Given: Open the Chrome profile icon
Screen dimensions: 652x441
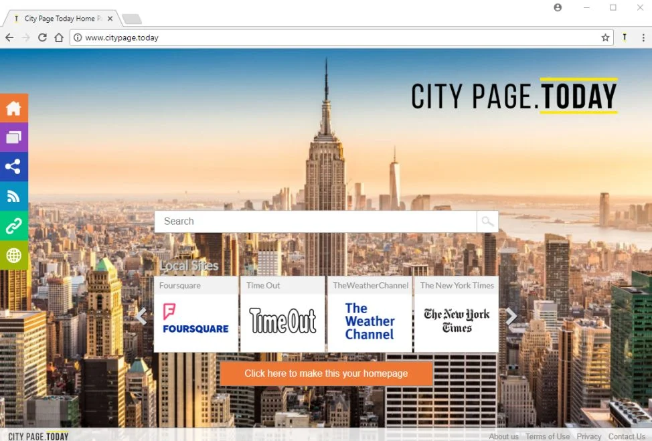Looking at the screenshot, I should [x=558, y=7].
